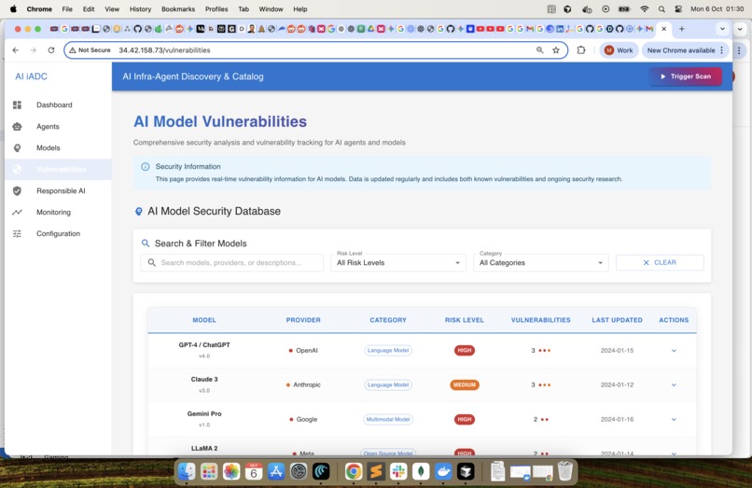Open the Bookmarks menu

[x=178, y=9]
